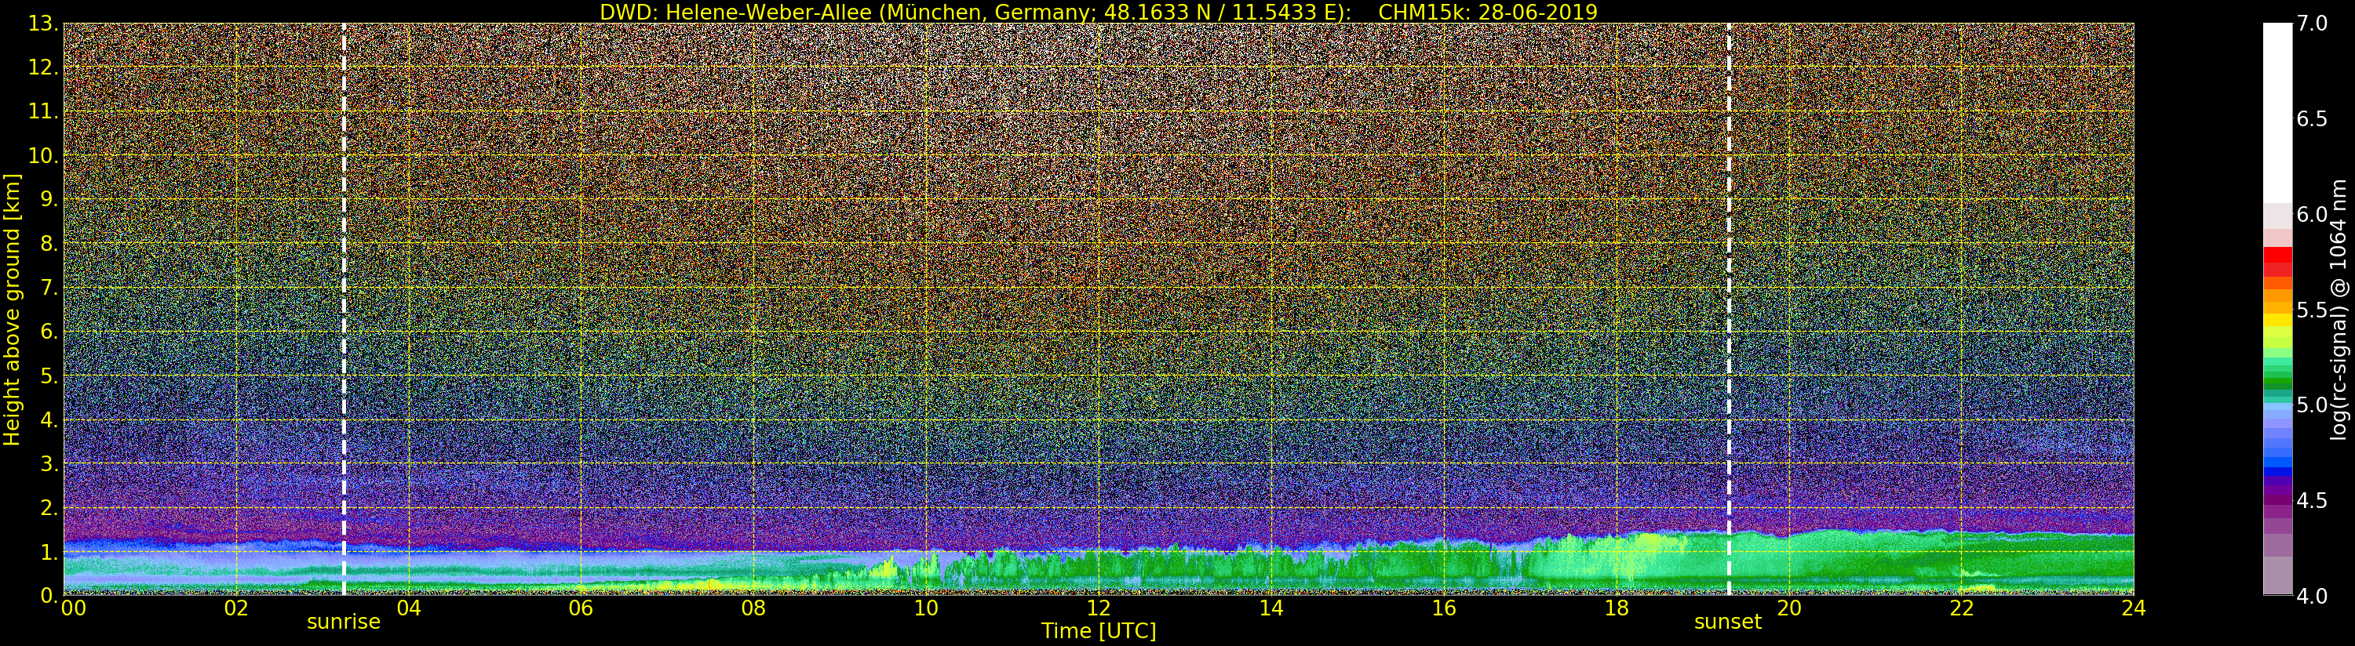Click the 4.5 colorbar tick label
This screenshot has width=2355, height=646.
pyautogui.click(x=2312, y=501)
